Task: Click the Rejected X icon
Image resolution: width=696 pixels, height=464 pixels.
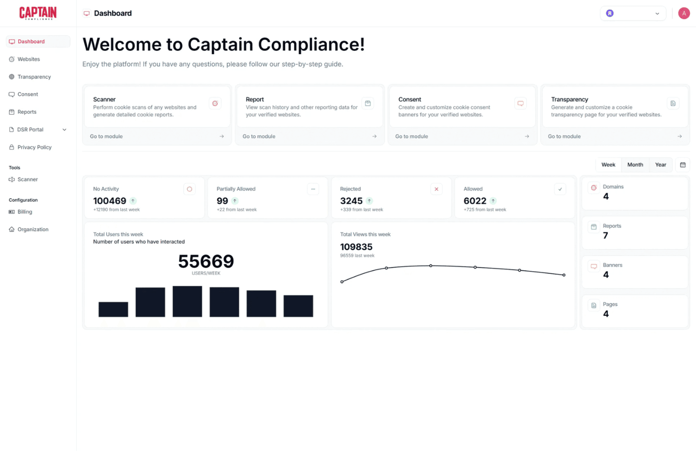Action: (x=436, y=189)
